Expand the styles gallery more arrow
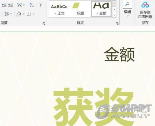155x126 pixels. click(114, 15)
